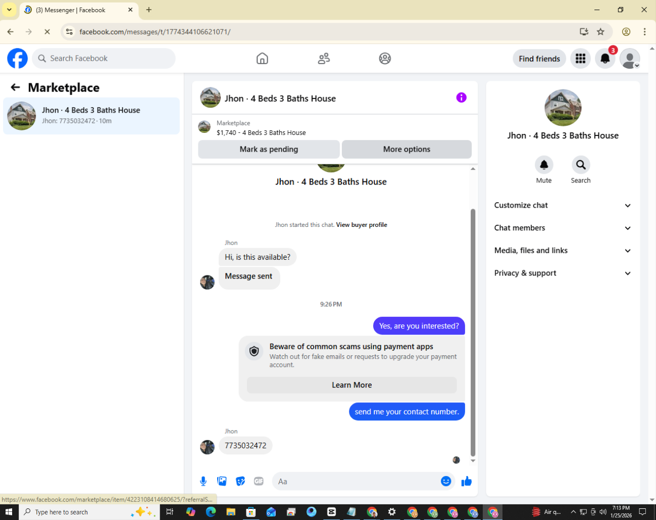Click the More options button

[x=407, y=149]
